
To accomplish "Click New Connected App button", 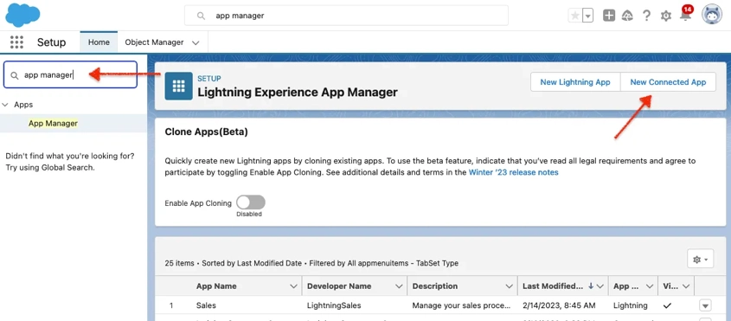I will [668, 82].
